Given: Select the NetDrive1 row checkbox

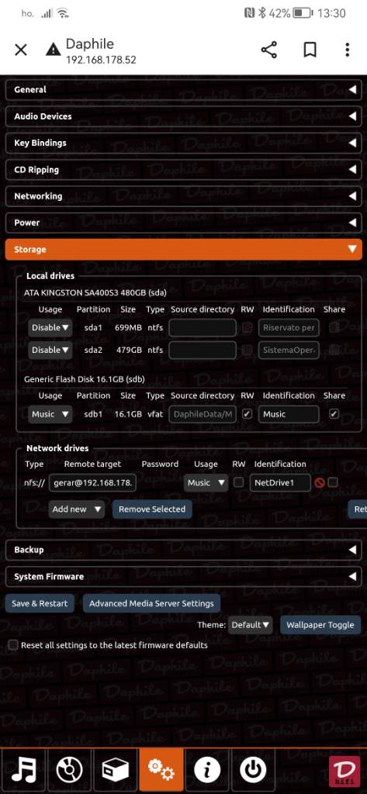Looking at the screenshot, I should click(x=333, y=482).
